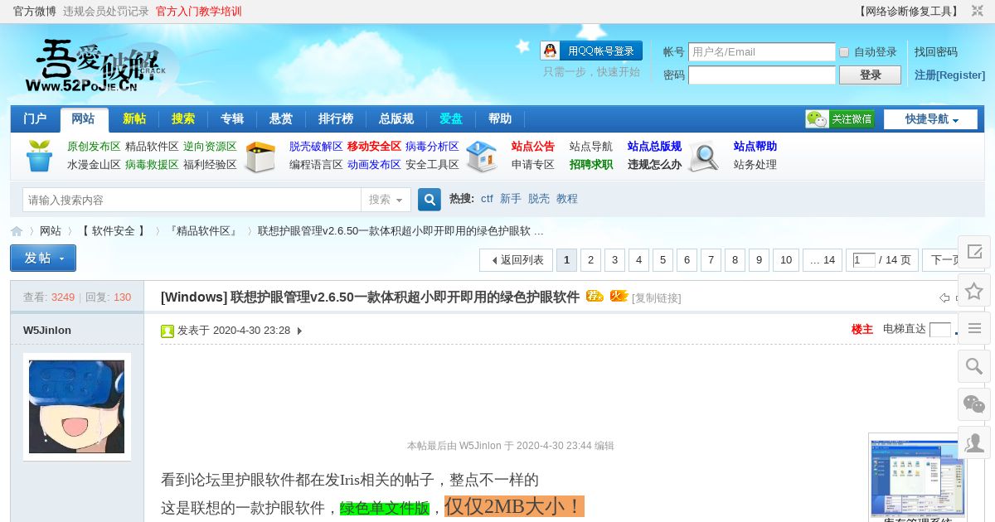Focus the username/Email input field

coord(762,52)
